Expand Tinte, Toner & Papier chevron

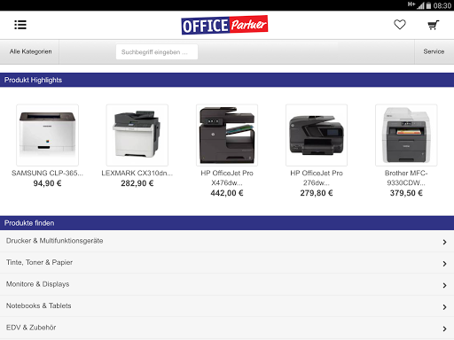[444, 264]
